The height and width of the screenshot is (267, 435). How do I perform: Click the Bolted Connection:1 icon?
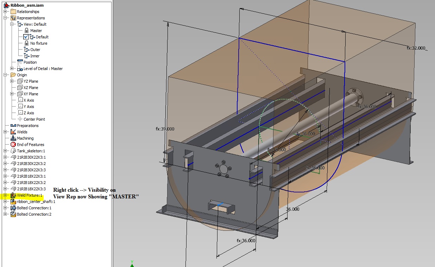[x=14, y=208]
